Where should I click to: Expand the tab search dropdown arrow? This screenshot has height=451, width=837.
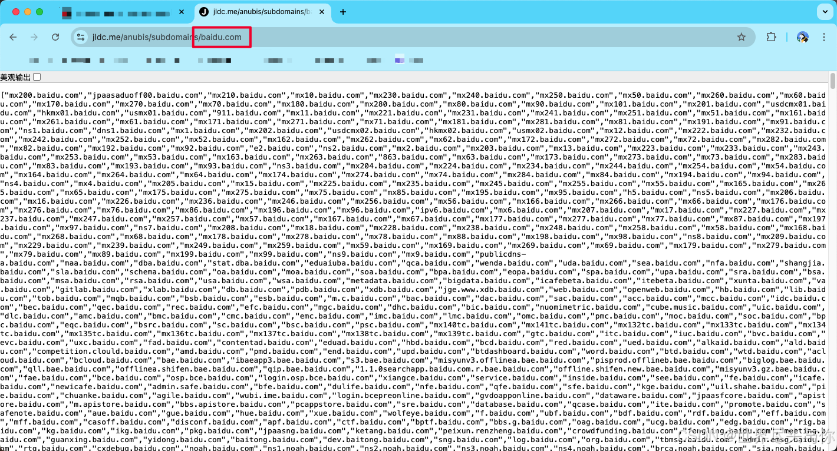[x=824, y=12]
